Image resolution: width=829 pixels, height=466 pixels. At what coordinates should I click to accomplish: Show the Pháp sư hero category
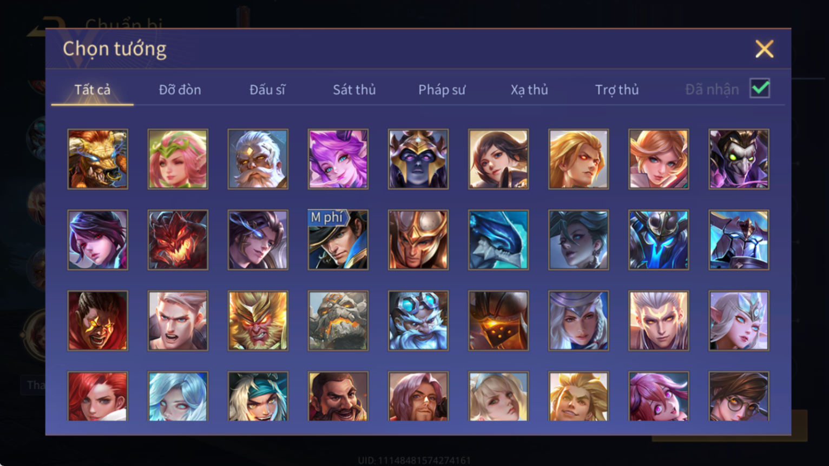pyautogui.click(x=442, y=90)
